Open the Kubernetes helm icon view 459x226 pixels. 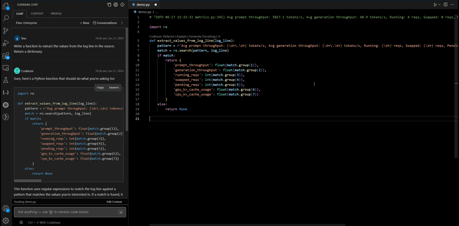pyautogui.click(x=6, y=105)
